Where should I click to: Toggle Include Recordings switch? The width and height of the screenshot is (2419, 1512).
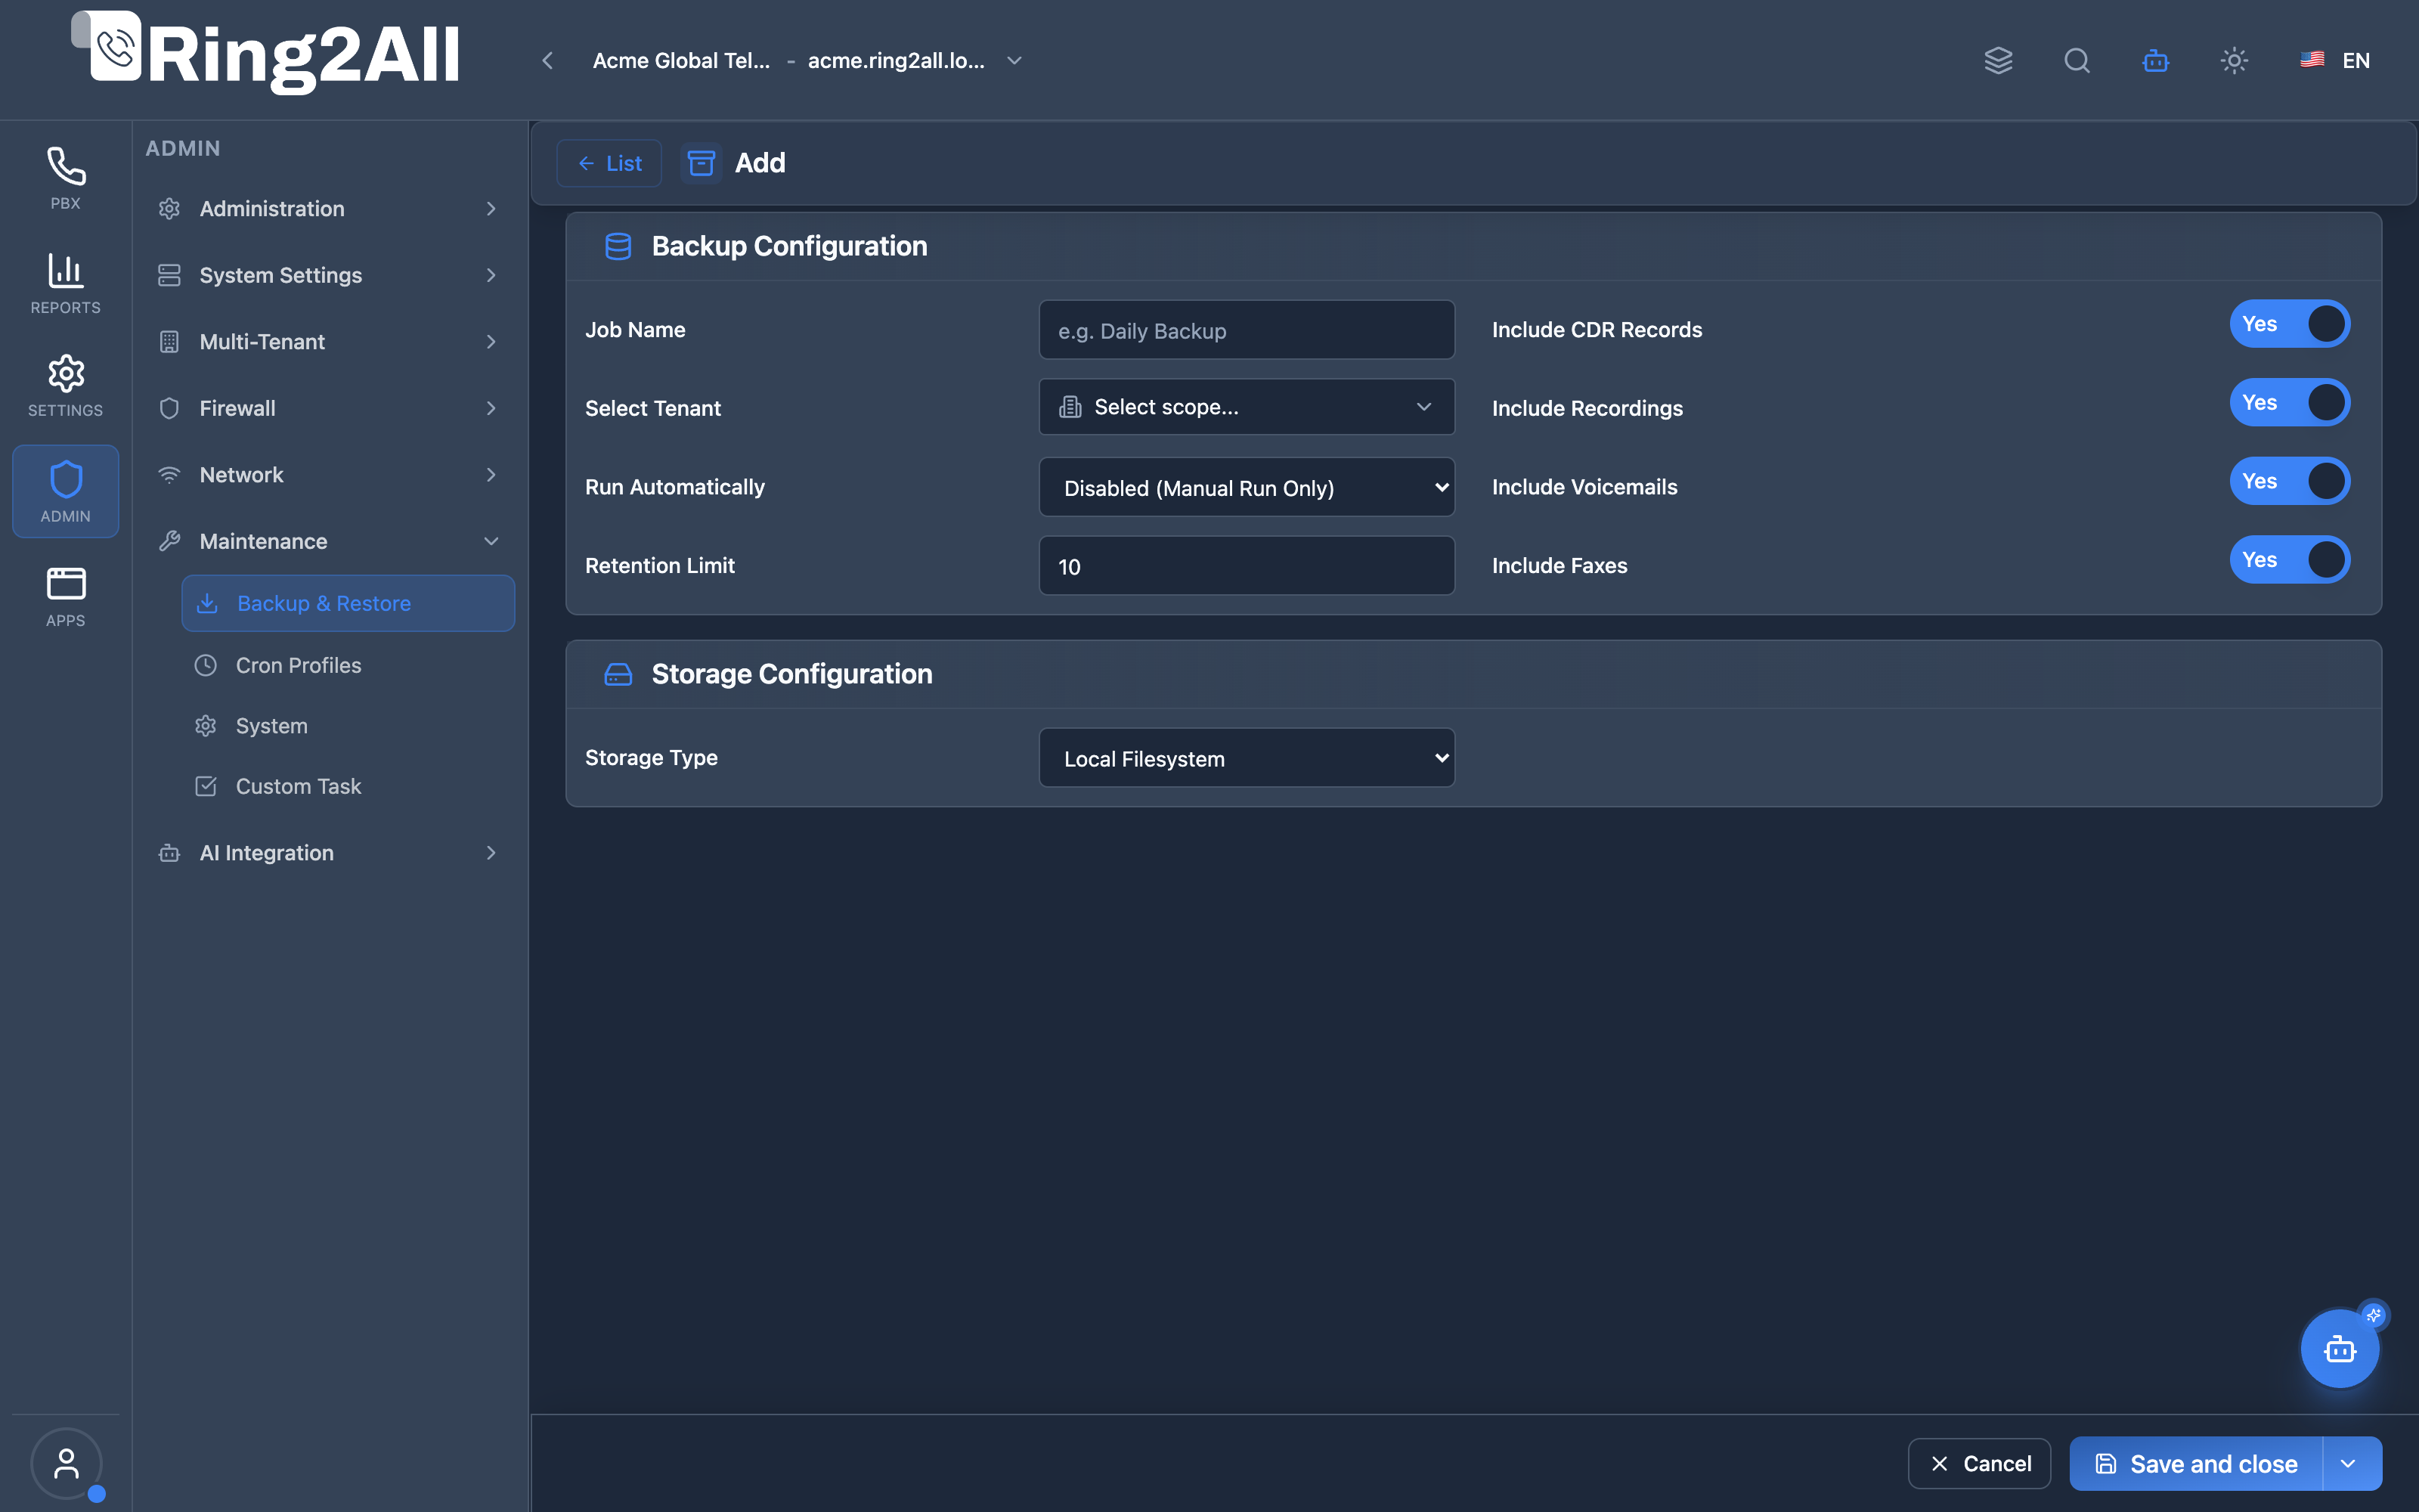2289,402
